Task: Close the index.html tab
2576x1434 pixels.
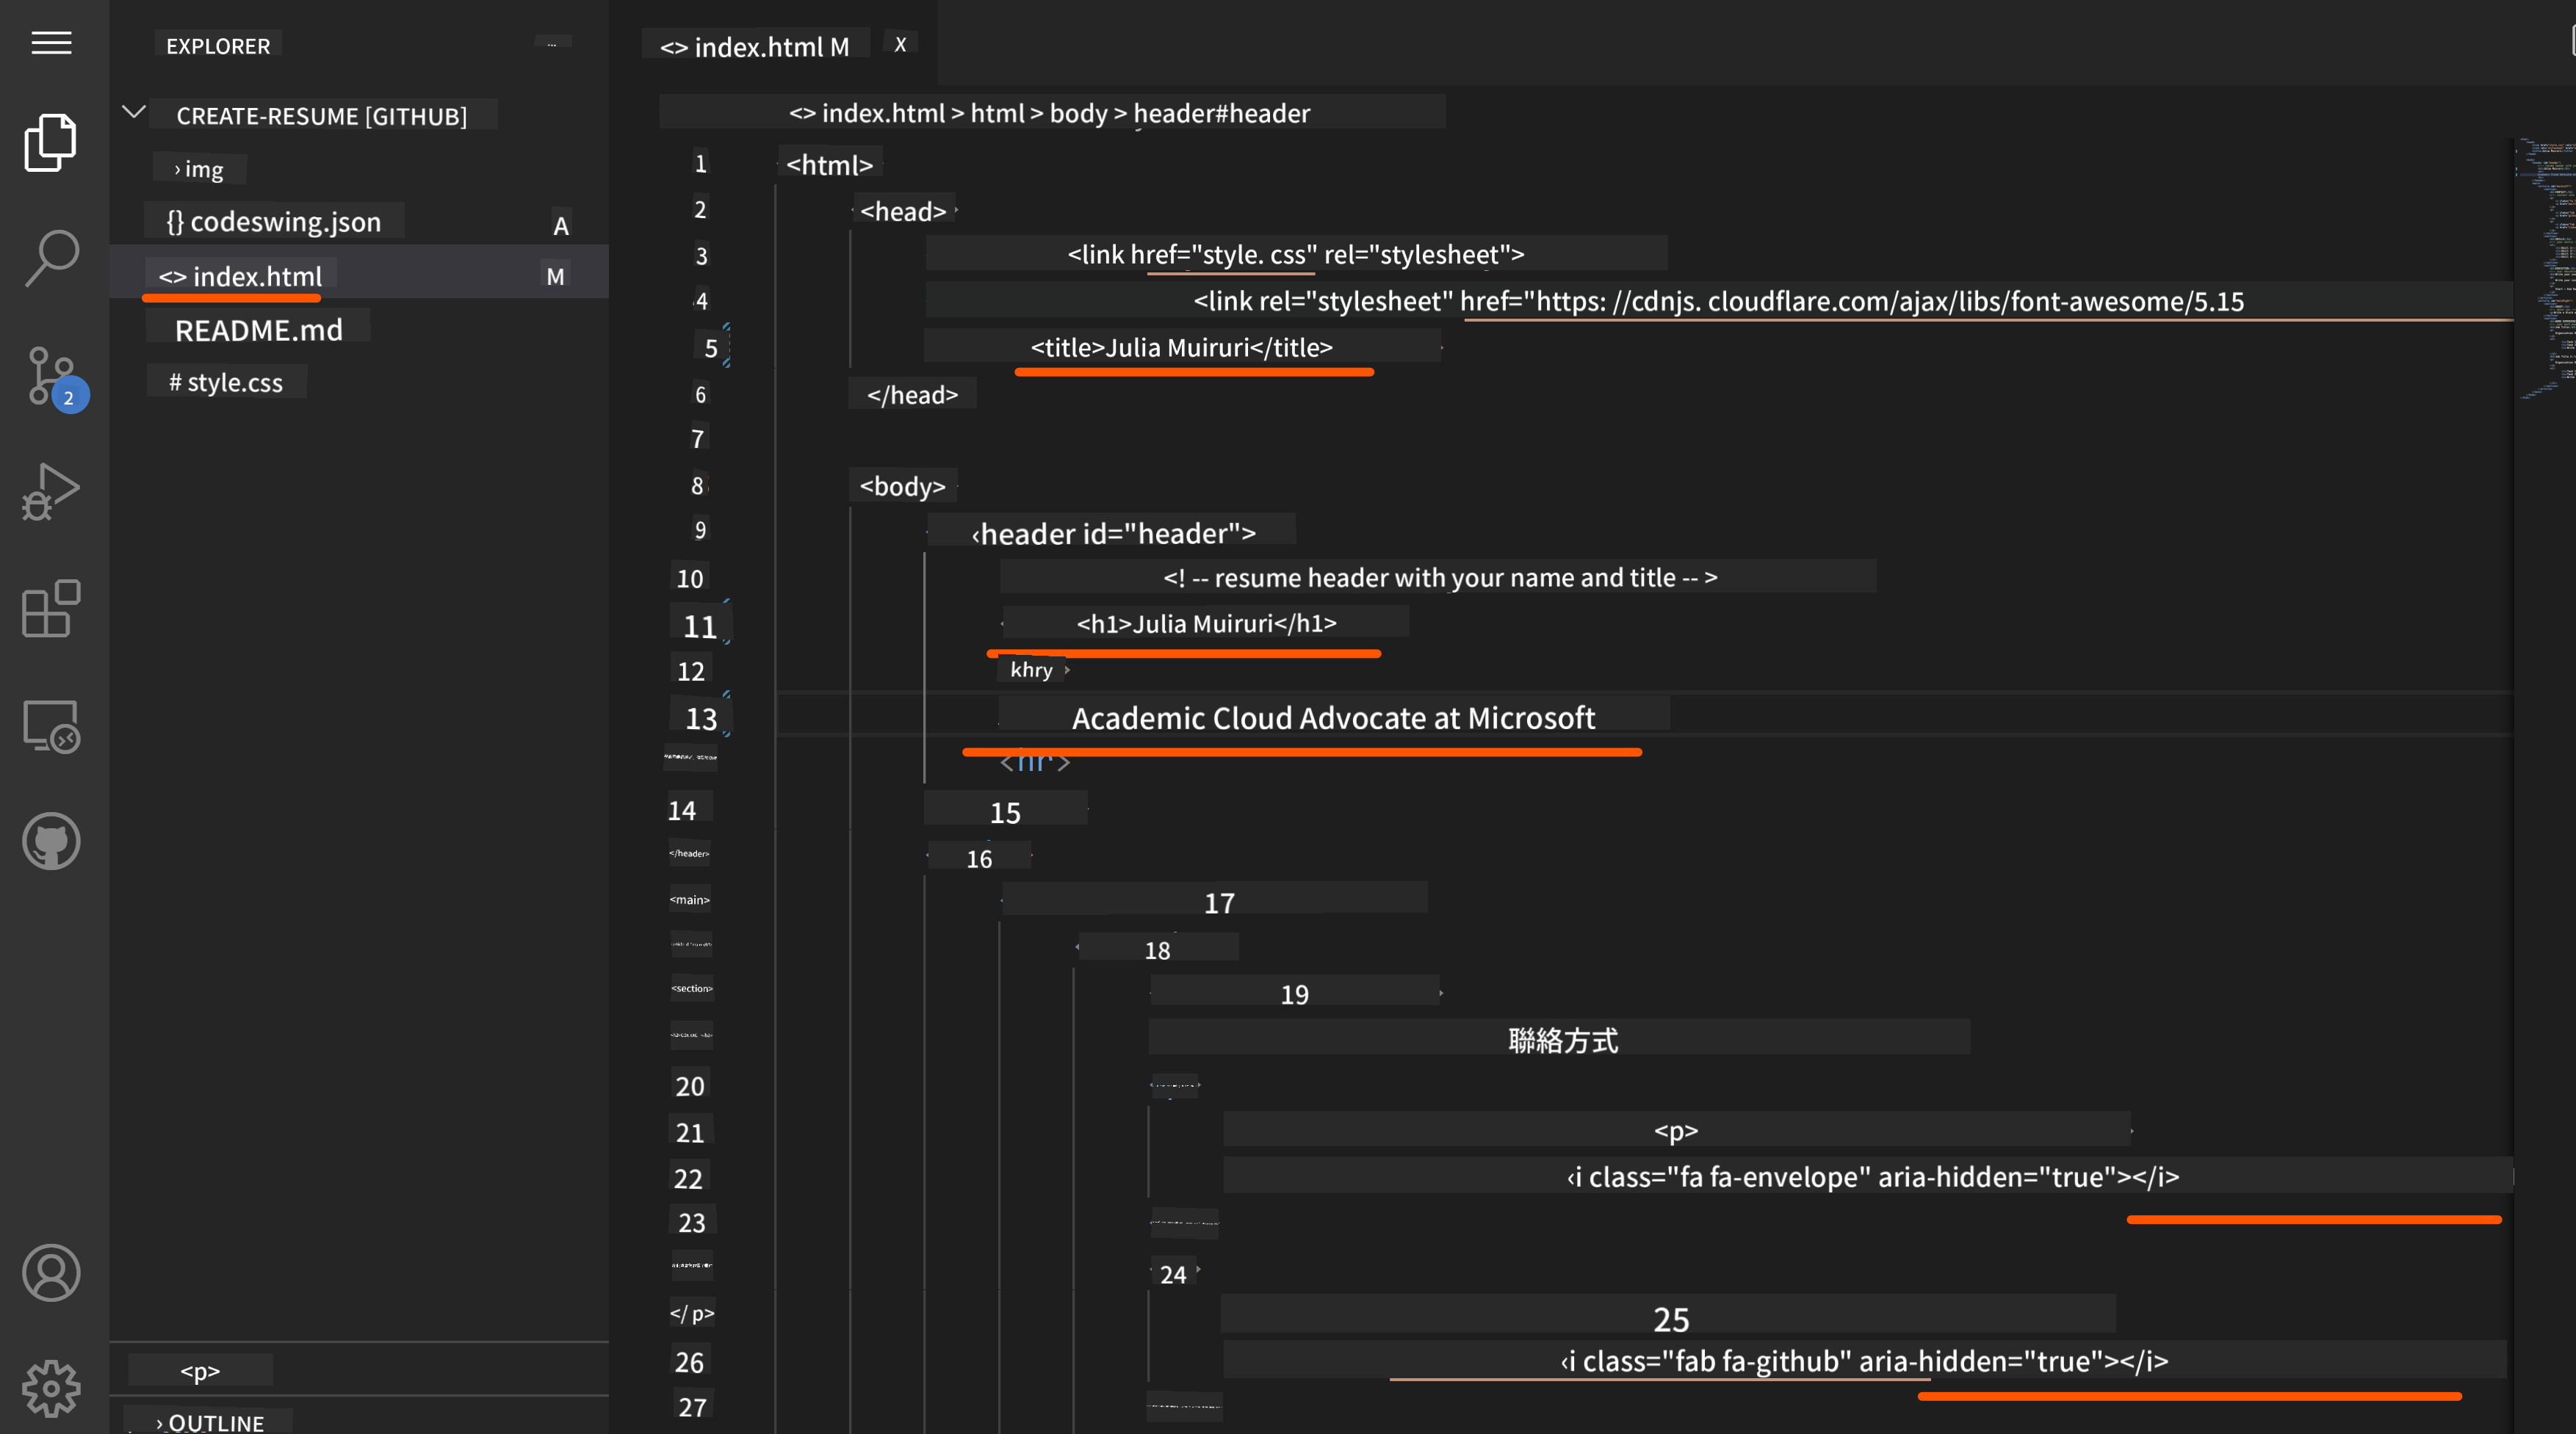Action: pos(900,45)
